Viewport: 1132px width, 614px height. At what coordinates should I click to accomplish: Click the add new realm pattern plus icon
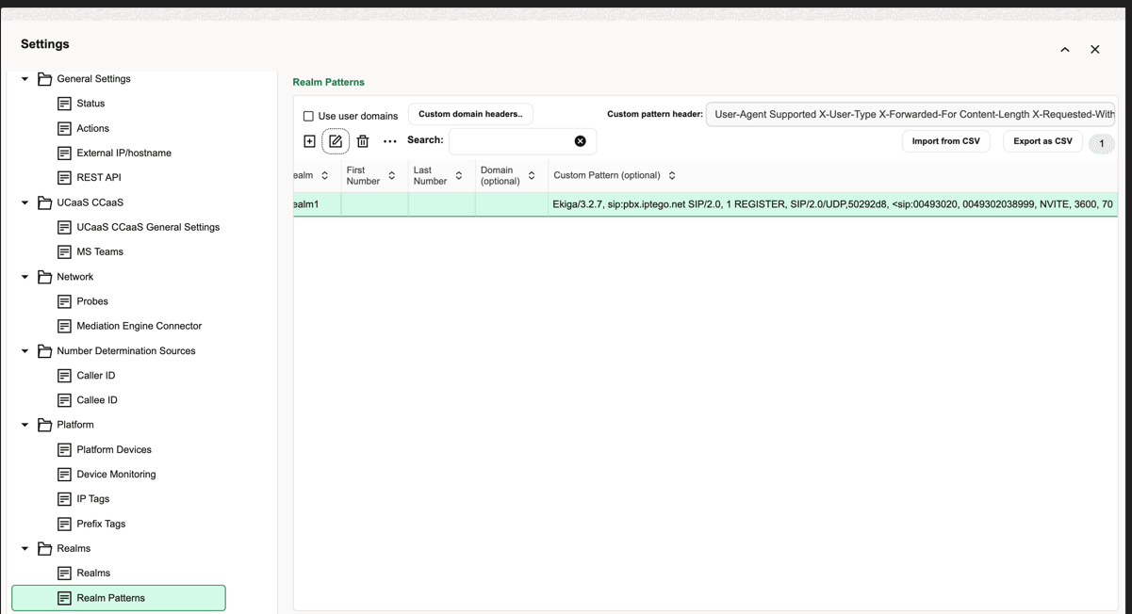pos(309,140)
